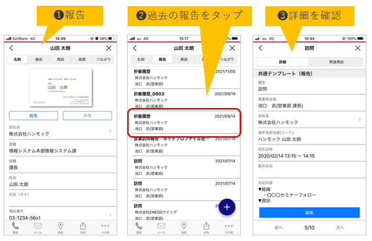Viewport: 372px width, 241px height.
Task: Open 会社名 chevron in 訪問 detail screen
Action: (x=359, y=119)
